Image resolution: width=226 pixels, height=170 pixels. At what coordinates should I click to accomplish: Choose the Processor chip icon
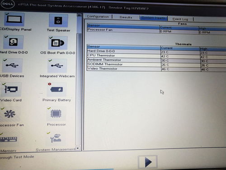point(56,114)
